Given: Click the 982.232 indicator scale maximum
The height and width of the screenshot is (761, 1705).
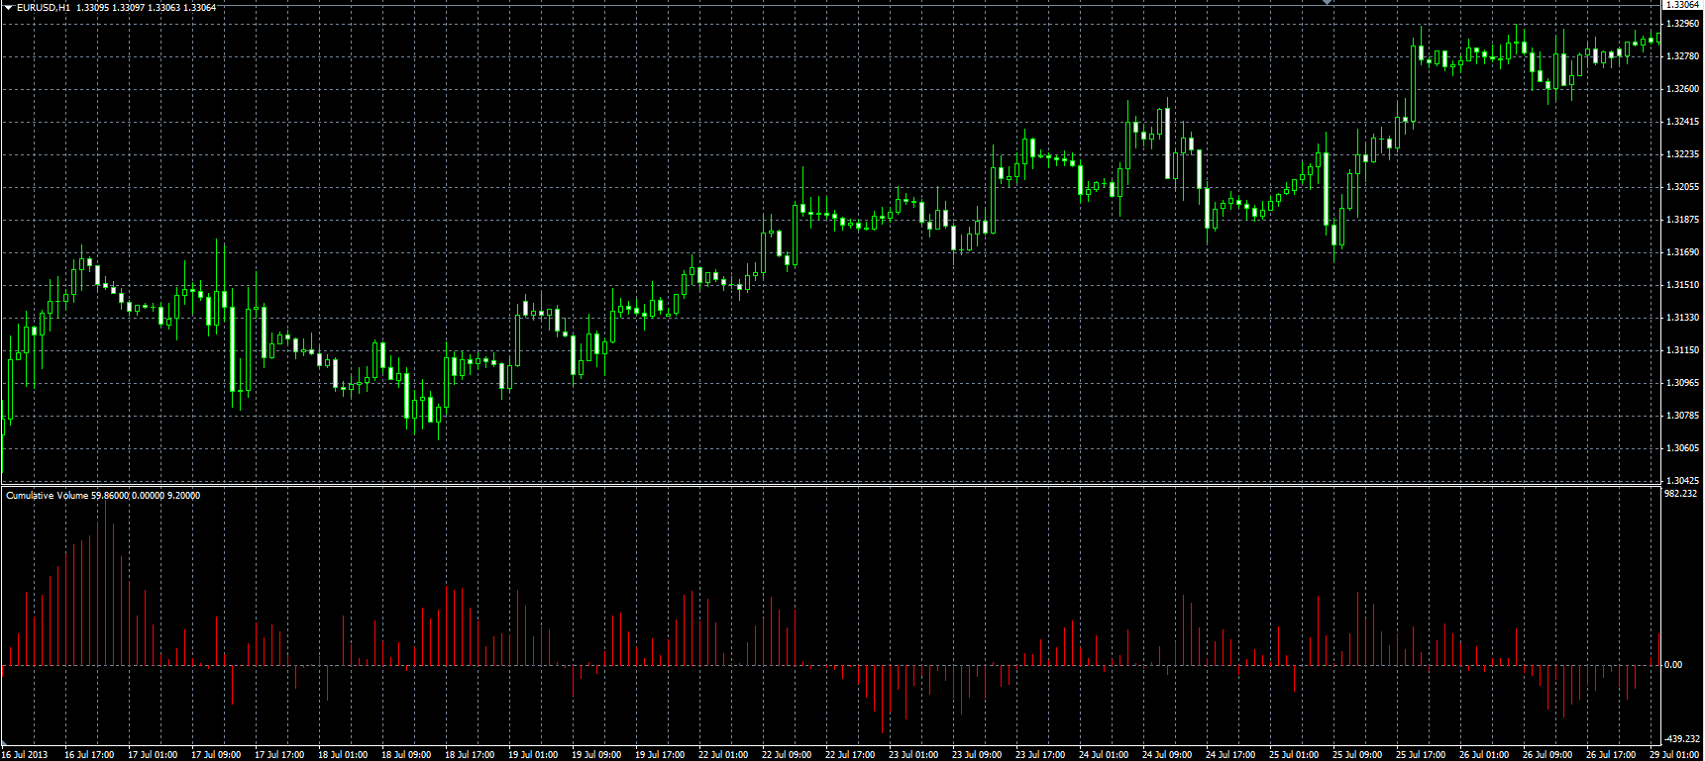Looking at the screenshot, I should tap(1681, 493).
